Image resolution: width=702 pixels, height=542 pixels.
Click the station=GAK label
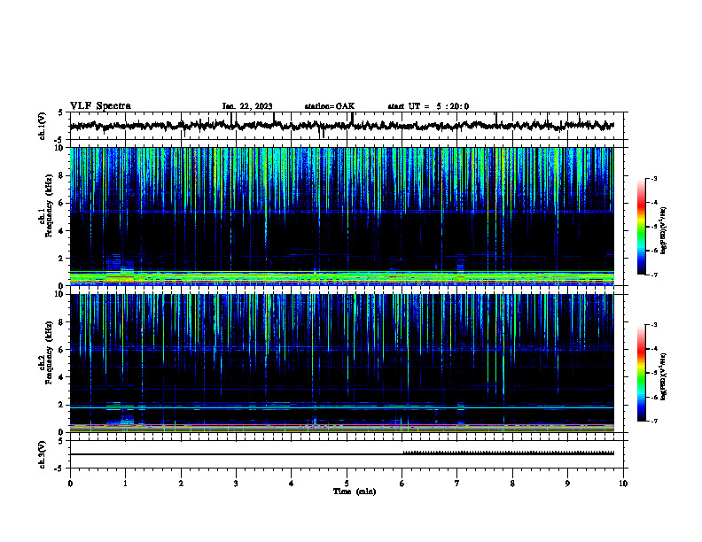(330, 106)
